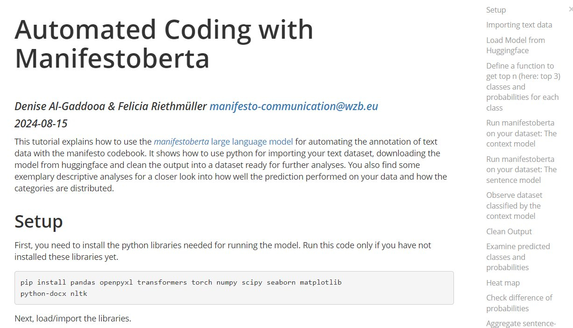Screen dimensions: 573x328
Task: Go to the sentence model run section
Action: point(521,169)
